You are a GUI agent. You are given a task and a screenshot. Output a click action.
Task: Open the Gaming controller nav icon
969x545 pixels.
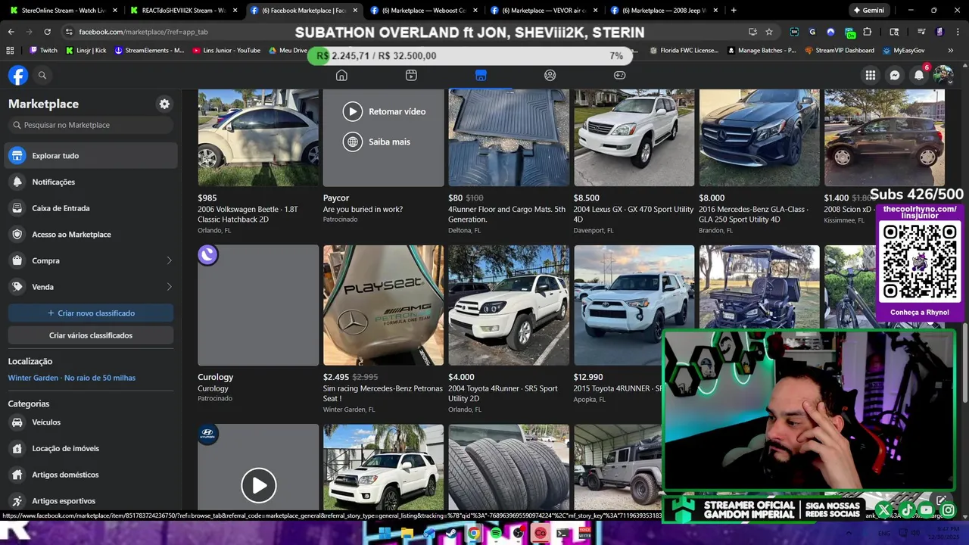[x=619, y=75]
